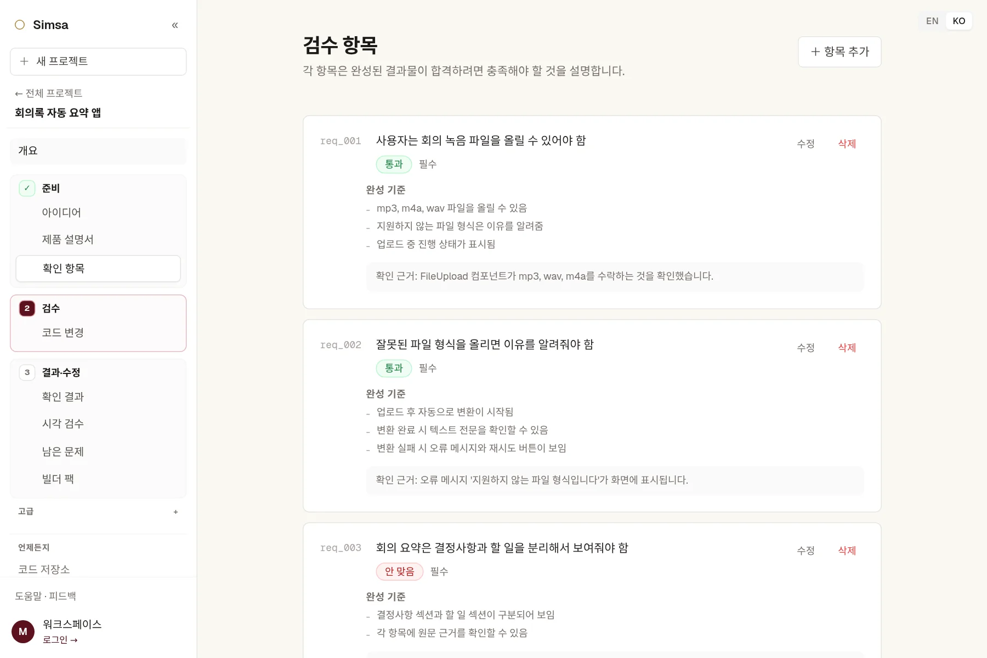987x658 pixels.
Task: Switch language to KO
Action: pos(959,21)
